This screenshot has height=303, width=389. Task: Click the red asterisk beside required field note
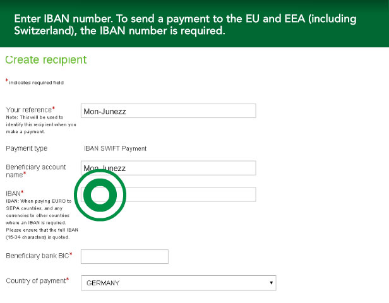[x=7, y=80]
